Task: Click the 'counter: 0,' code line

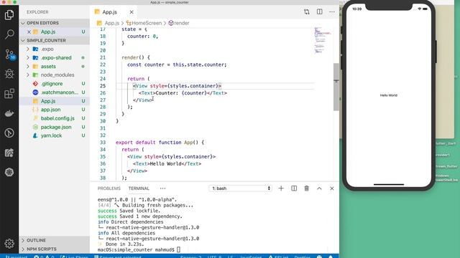Action: [142, 37]
